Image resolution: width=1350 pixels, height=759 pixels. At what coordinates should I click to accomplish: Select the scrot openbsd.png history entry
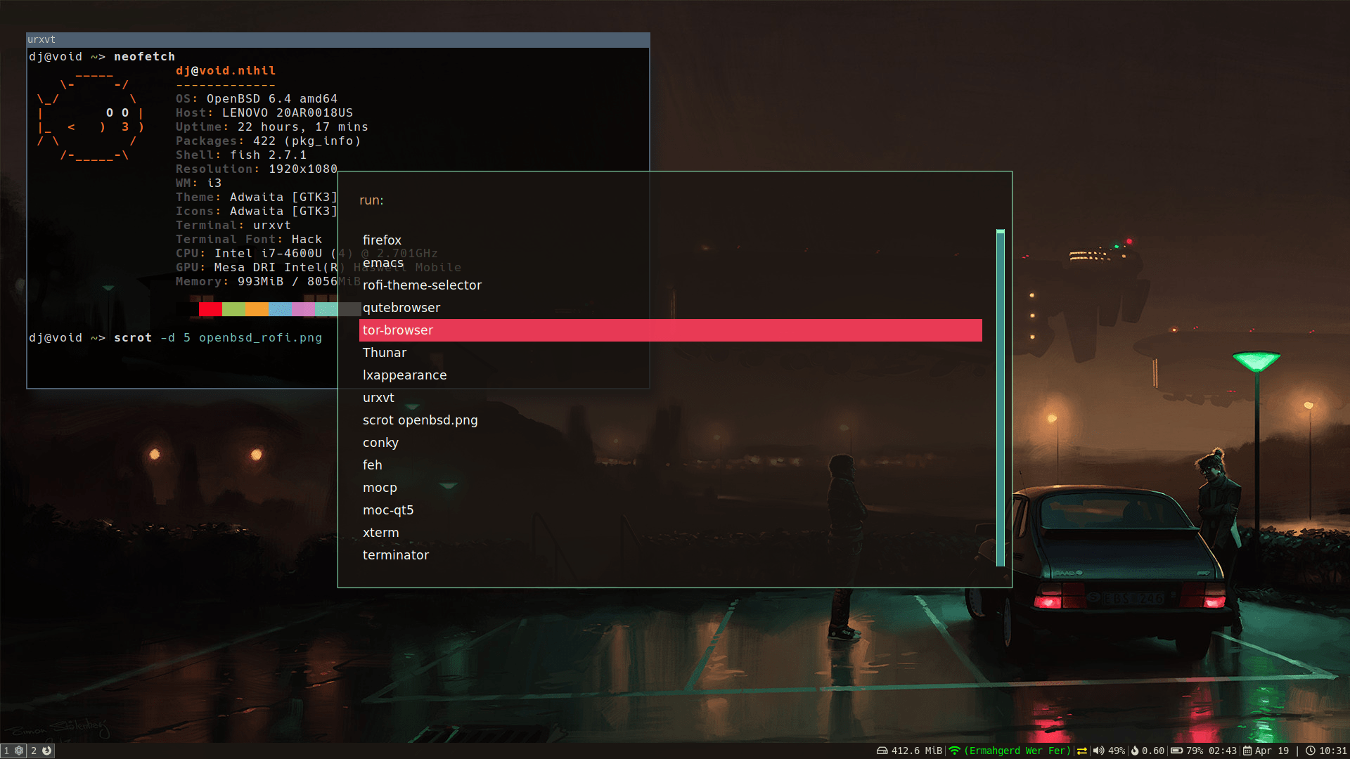[x=420, y=420]
